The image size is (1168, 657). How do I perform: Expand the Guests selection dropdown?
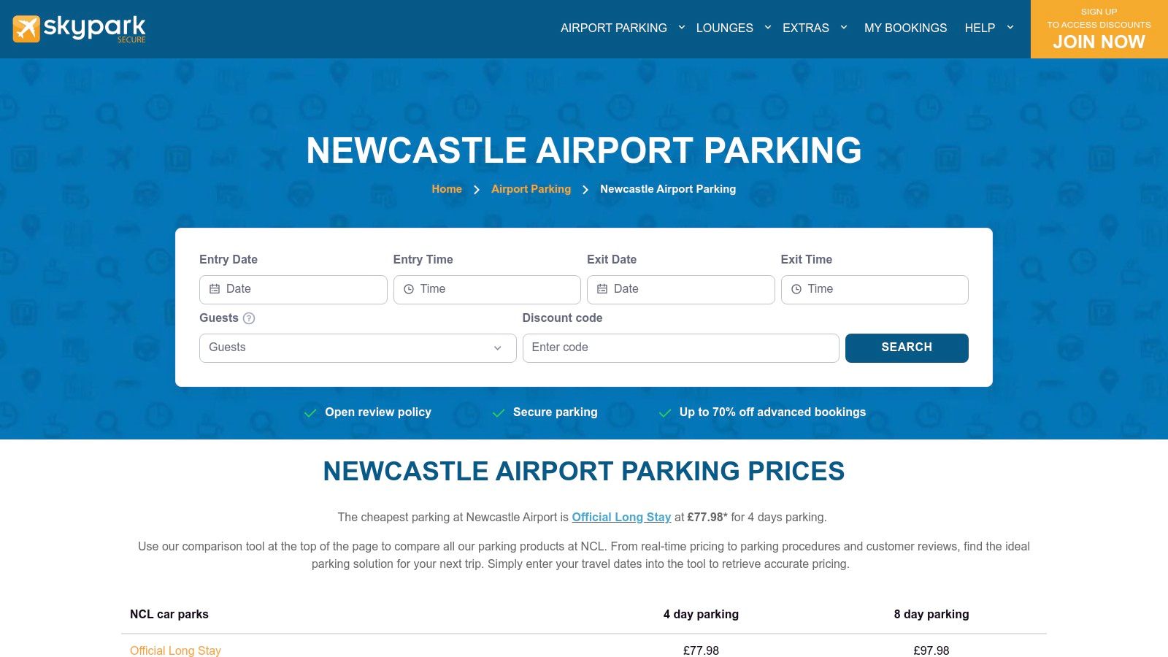tap(498, 348)
